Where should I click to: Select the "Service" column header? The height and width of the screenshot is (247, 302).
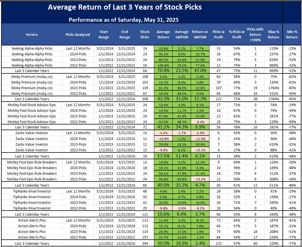32,34
